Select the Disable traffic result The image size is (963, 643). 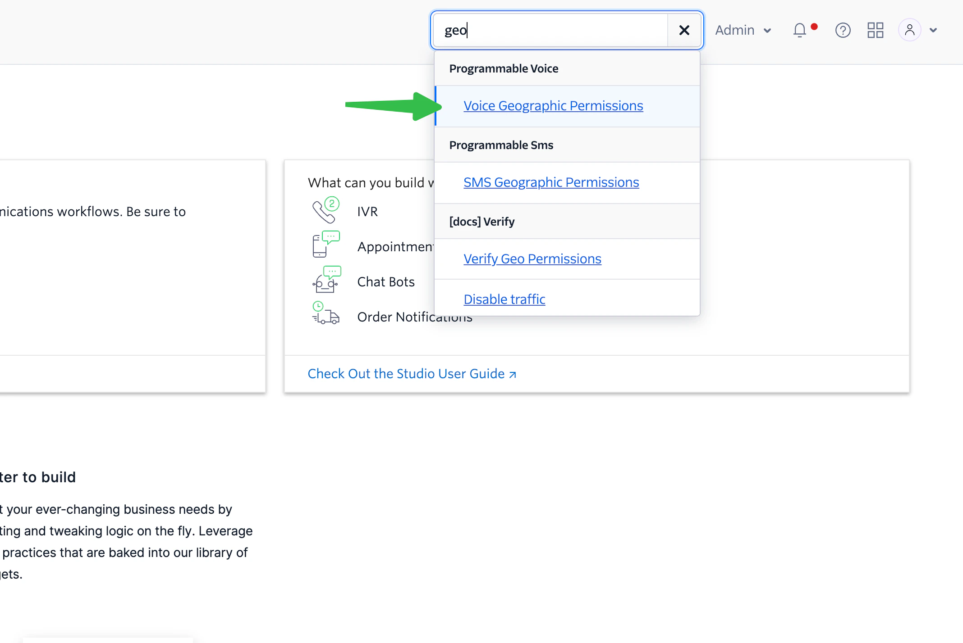504,299
